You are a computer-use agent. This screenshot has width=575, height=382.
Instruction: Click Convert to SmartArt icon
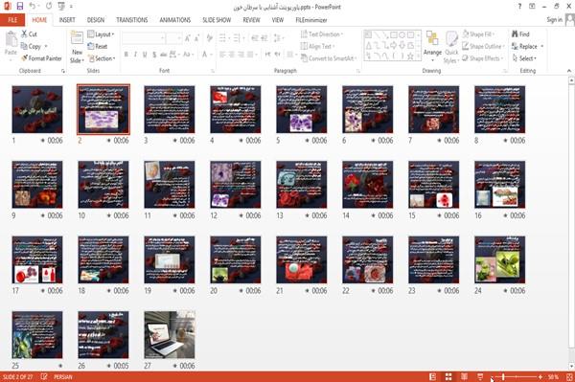[x=304, y=58]
